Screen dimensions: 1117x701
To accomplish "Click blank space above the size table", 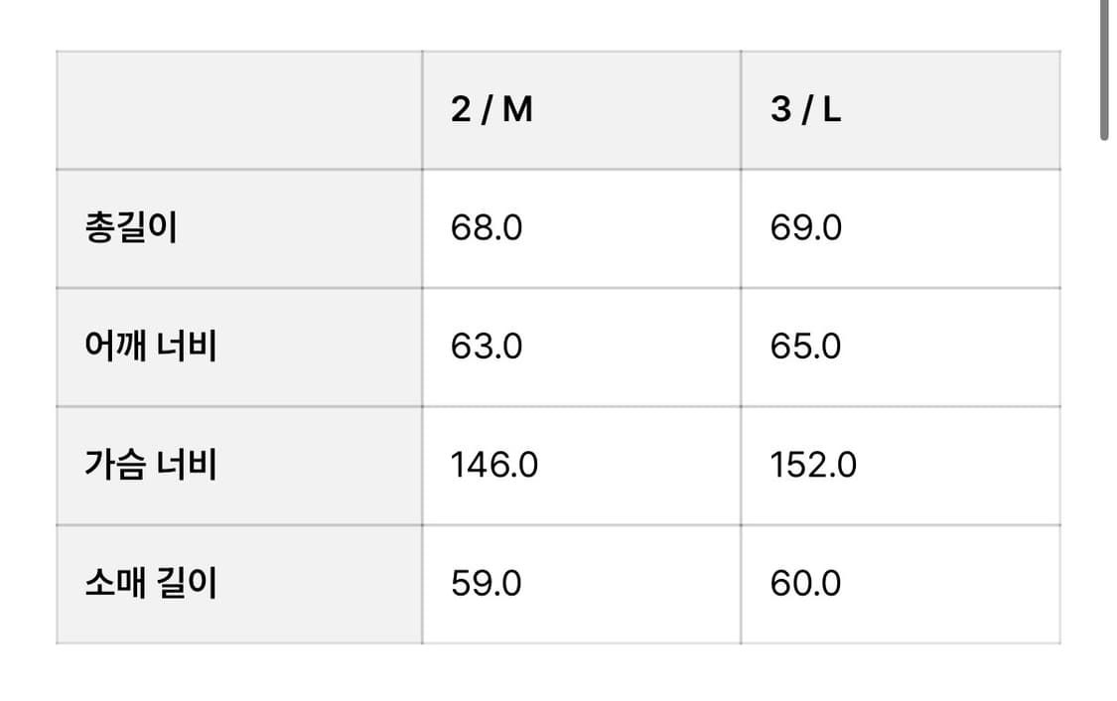I will pos(556,24).
